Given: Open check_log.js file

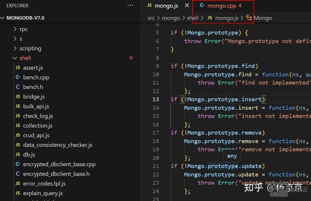Looking at the screenshot, I should [x=38, y=116].
